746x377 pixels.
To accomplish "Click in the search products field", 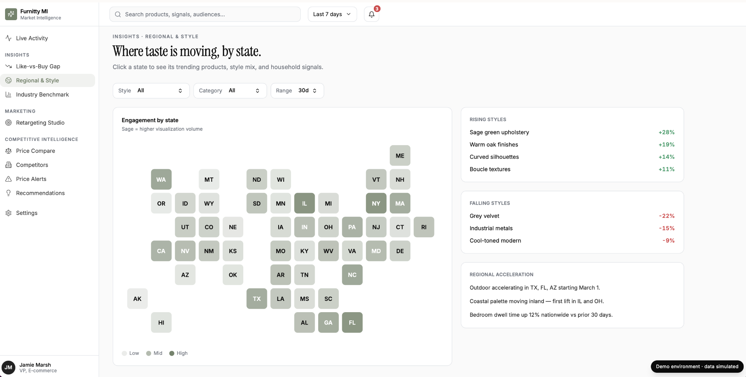I will (205, 14).
